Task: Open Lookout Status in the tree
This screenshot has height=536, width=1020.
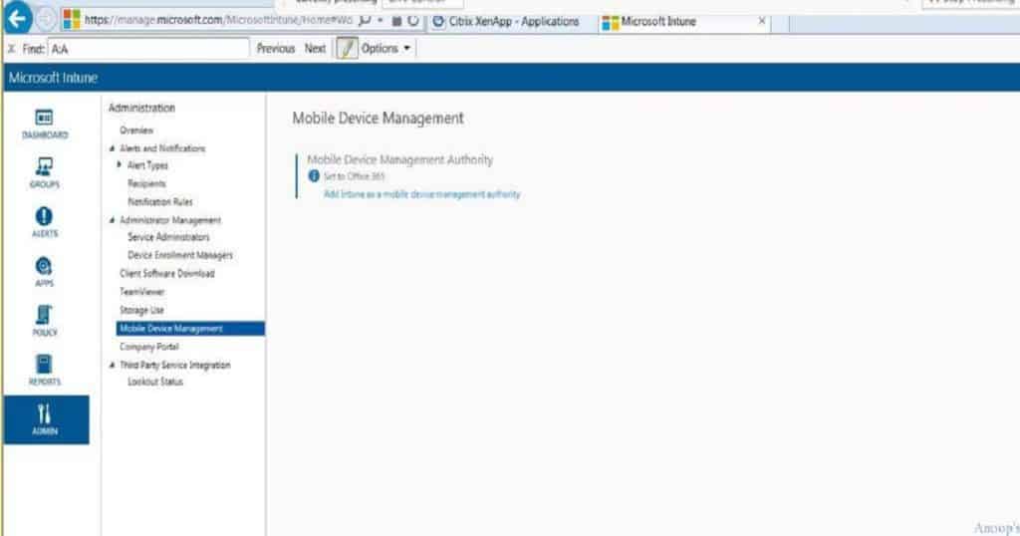Action: point(155,382)
